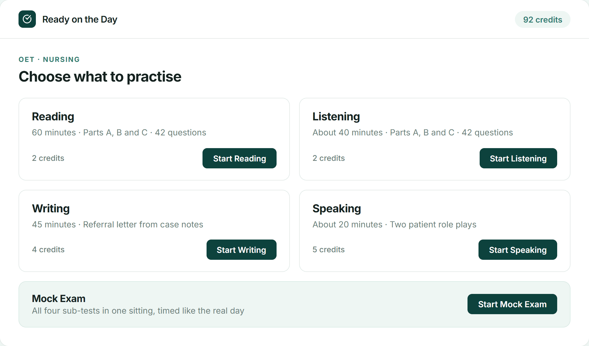Click 'About 20 minutes · Two patient role plays'
589x346 pixels.
(394, 224)
